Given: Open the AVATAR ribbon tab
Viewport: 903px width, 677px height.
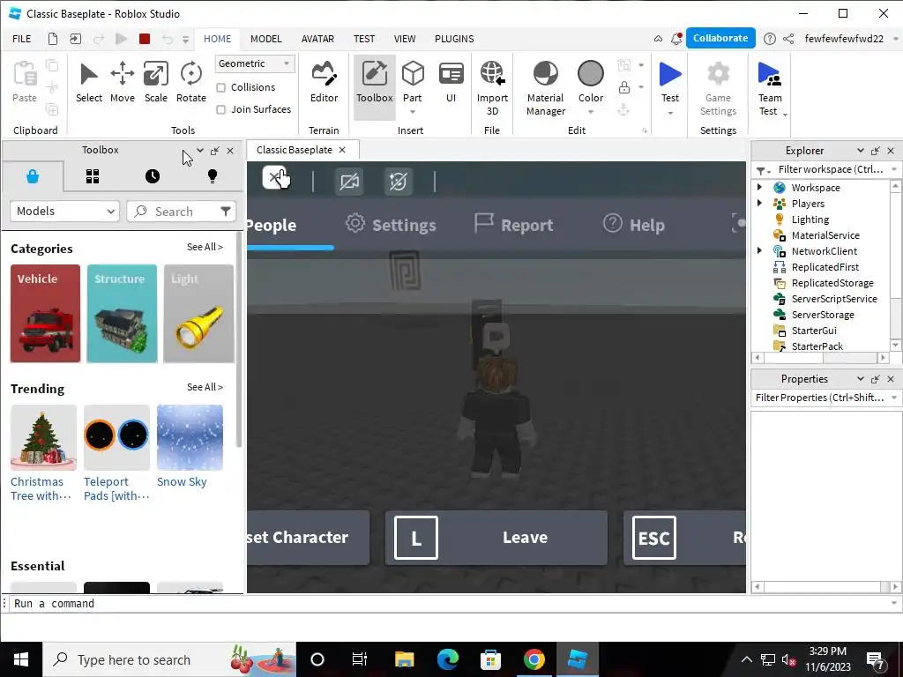Looking at the screenshot, I should click(317, 39).
